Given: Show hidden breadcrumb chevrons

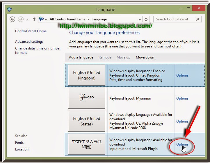Looking at the screenshot, I should 46,19.
